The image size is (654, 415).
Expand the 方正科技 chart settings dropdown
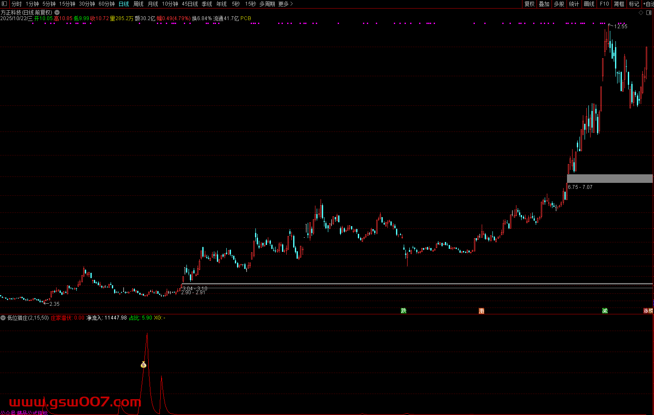point(57,13)
